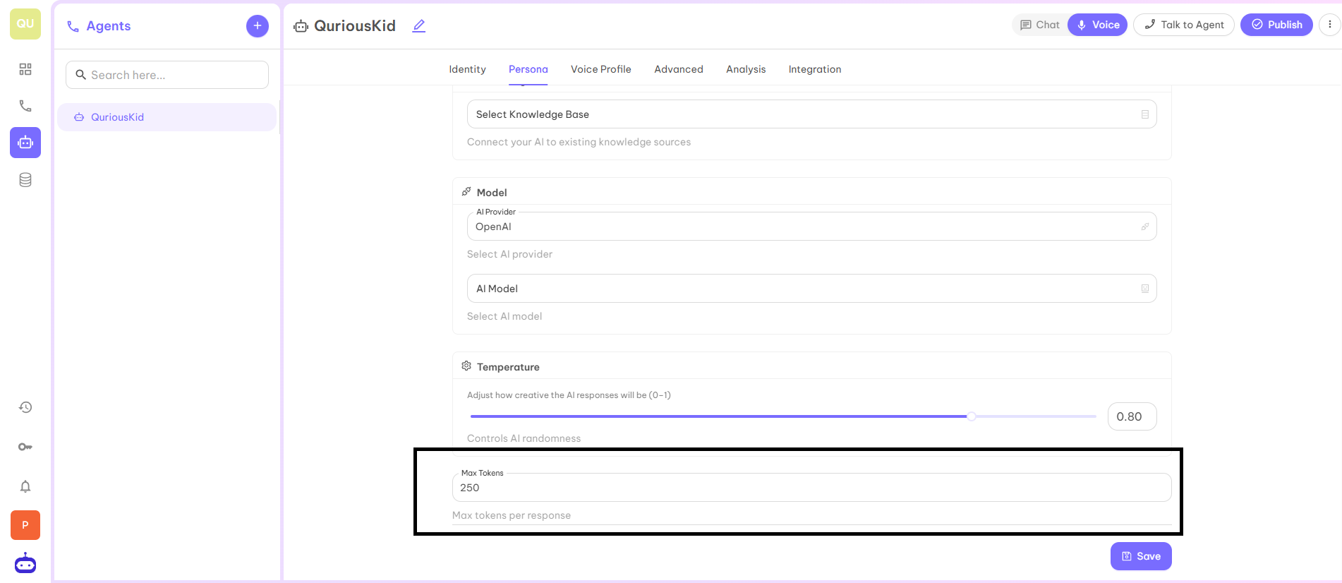The height and width of the screenshot is (583, 1342).
Task: Go to the Integration tab
Action: pos(814,69)
